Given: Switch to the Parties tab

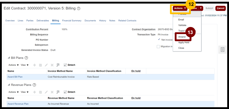Looking at the screenshot, I should pyautogui.click(x=30, y=21).
